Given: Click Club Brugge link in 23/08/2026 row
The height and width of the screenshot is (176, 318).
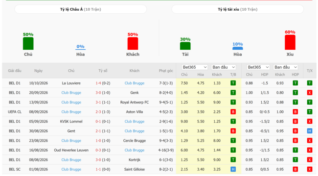Looking at the screenshot, I should pos(71,140).
